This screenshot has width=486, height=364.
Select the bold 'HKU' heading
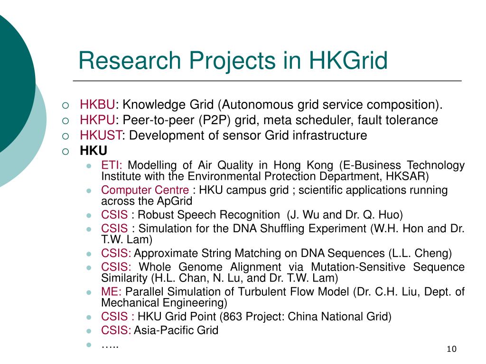[93, 151]
